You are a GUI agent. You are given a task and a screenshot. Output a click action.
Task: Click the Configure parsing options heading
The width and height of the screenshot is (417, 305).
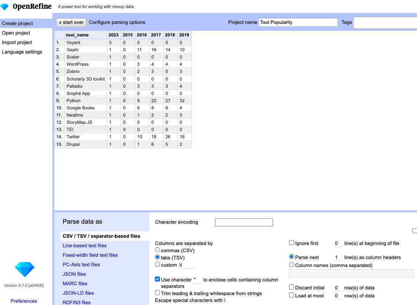[117, 22]
